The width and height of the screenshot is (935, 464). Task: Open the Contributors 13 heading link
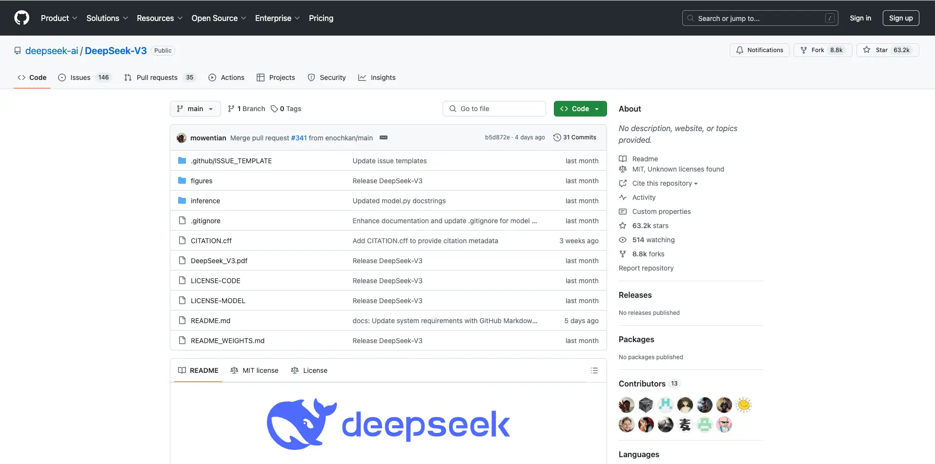click(649, 384)
